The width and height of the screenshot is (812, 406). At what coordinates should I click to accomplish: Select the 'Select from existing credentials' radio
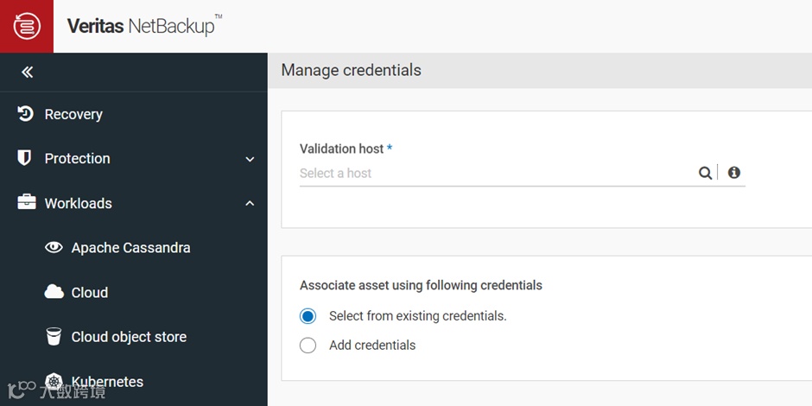coord(308,316)
